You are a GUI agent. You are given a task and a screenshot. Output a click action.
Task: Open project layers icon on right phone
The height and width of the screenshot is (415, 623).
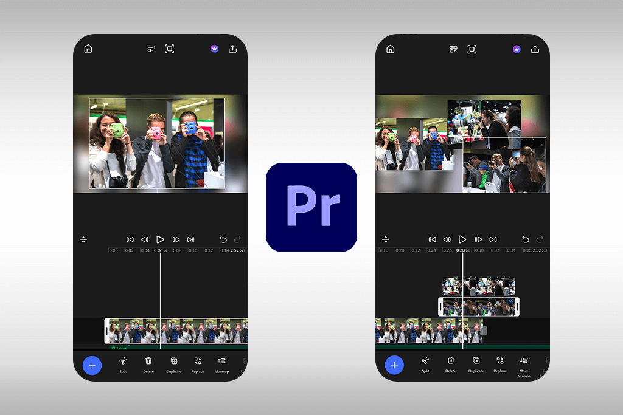[453, 49]
